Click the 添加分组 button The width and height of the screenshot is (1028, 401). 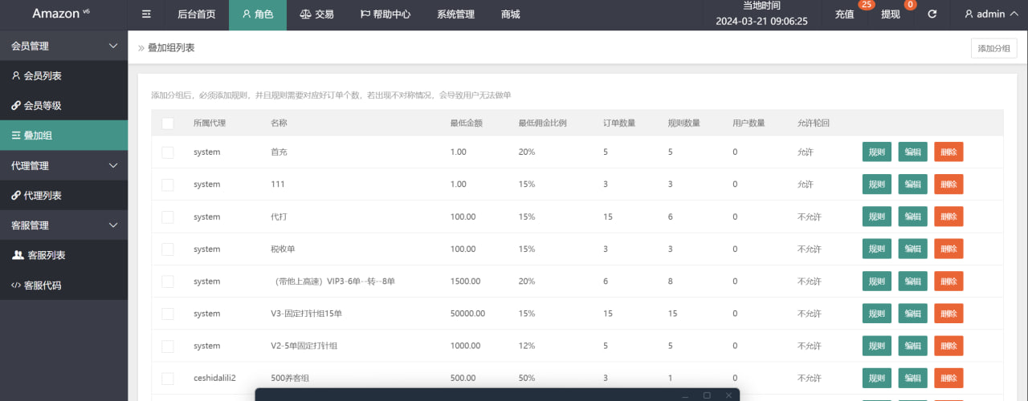point(993,48)
